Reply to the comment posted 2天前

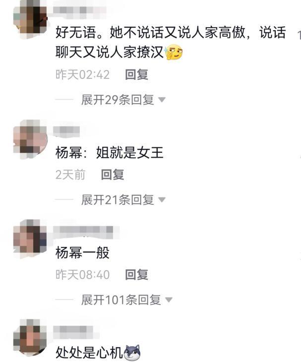pos(113,175)
